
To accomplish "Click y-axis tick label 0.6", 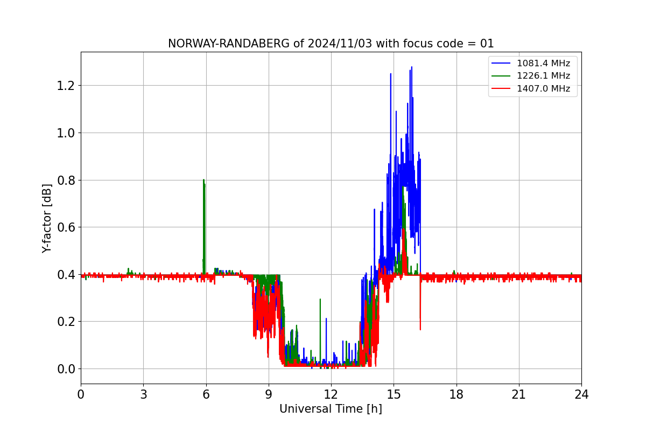I will pyautogui.click(x=66, y=227).
